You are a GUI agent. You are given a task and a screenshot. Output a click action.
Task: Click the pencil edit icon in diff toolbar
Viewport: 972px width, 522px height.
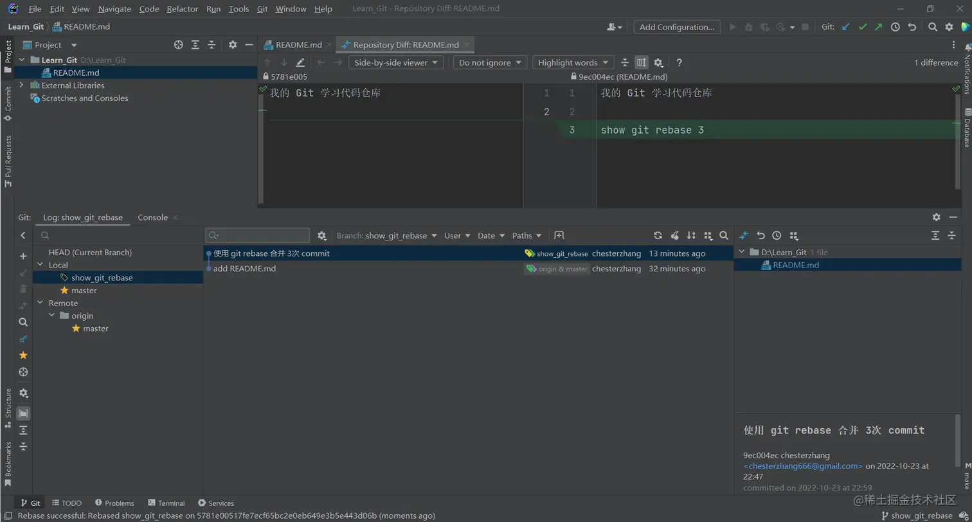(300, 62)
